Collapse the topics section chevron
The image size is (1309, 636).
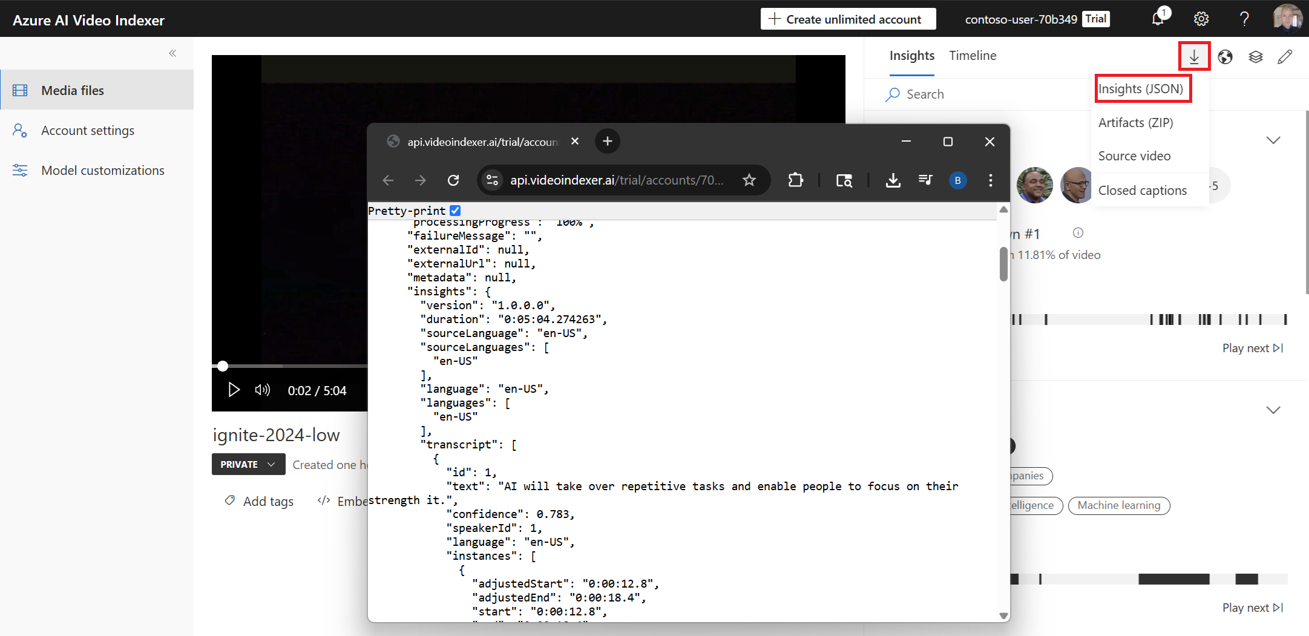(x=1273, y=410)
